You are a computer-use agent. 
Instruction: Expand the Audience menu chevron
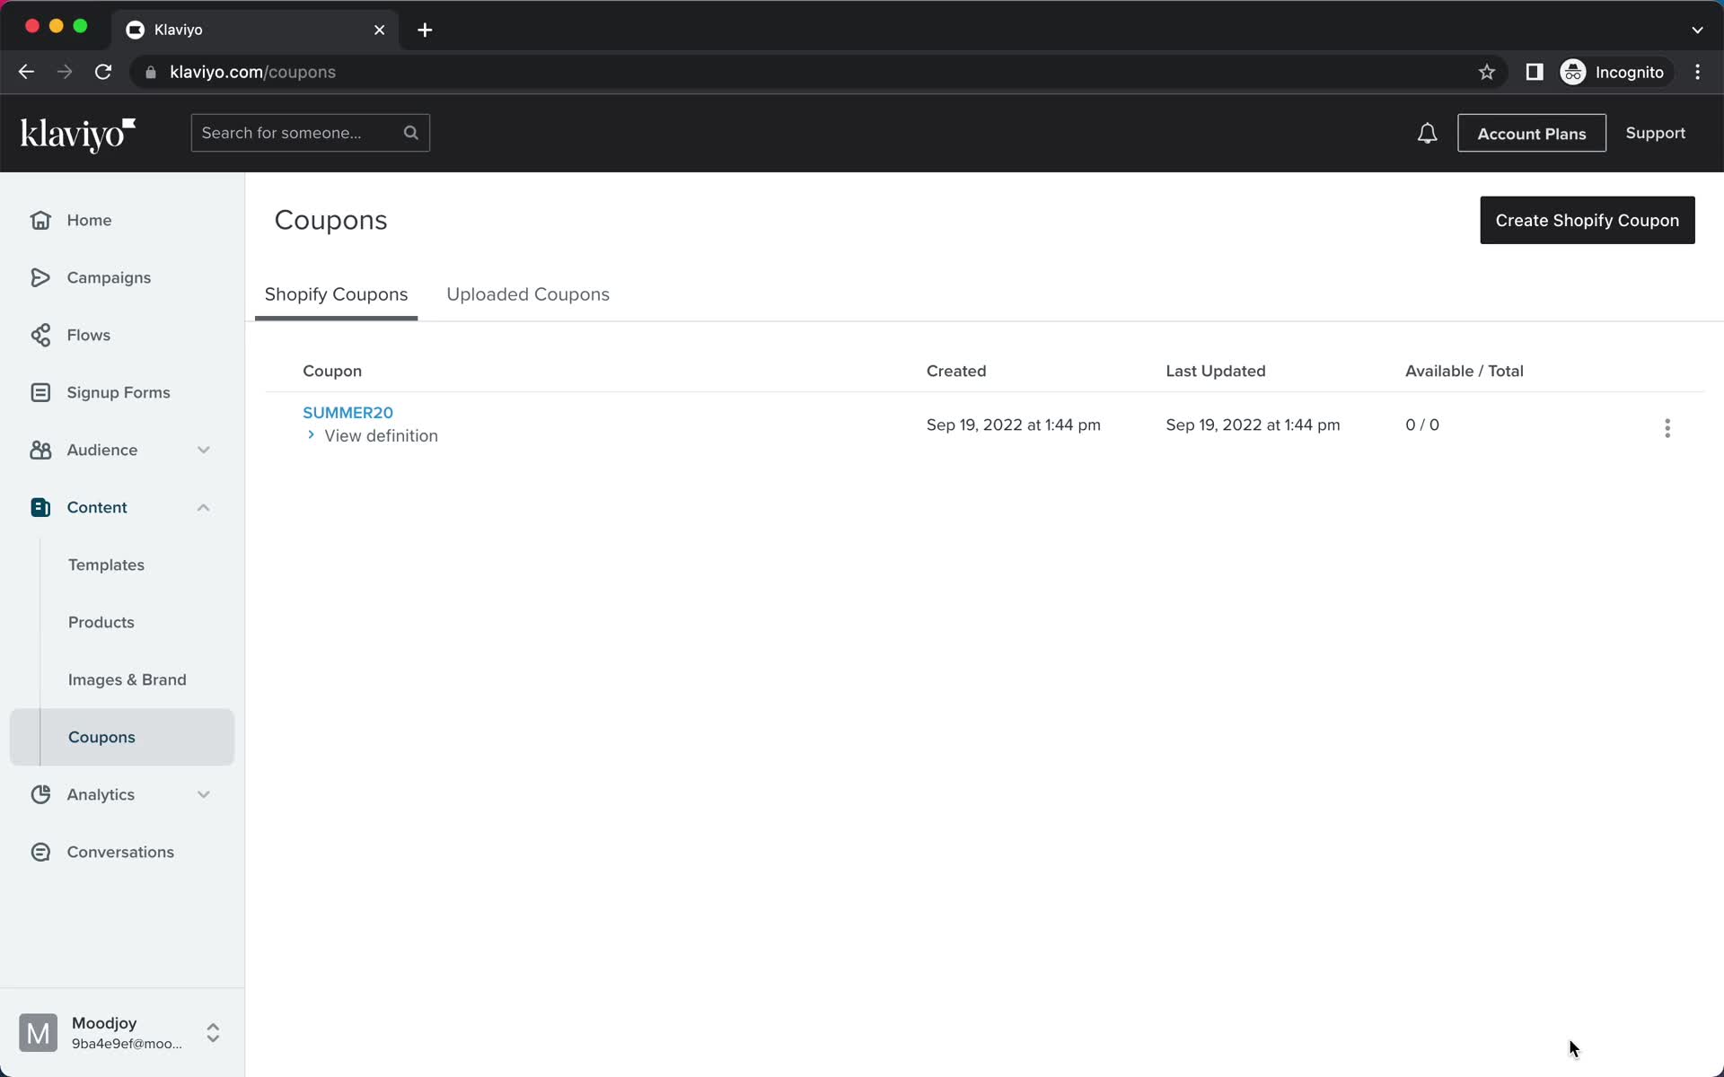click(204, 450)
